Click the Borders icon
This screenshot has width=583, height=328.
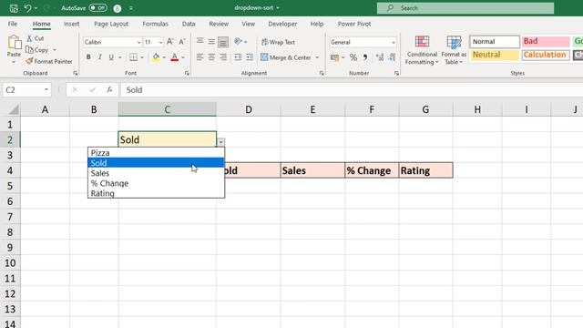pos(134,57)
